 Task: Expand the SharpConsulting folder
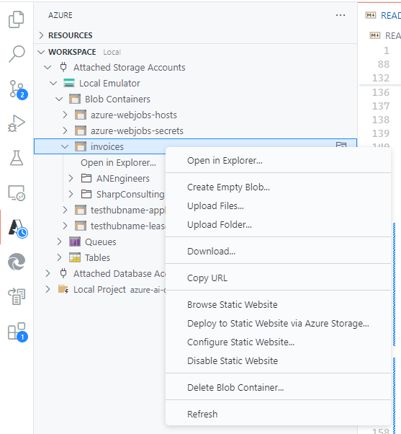(71, 194)
